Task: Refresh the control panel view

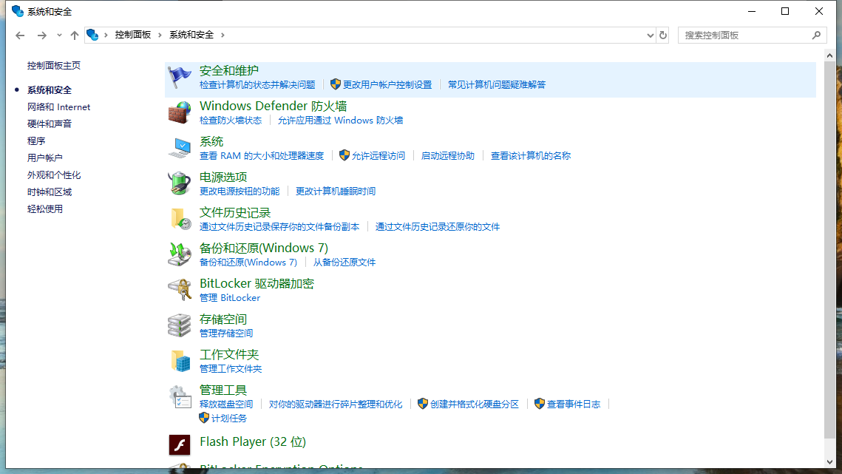Action: [x=663, y=35]
